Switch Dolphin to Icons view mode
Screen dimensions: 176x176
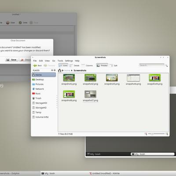tap(63, 66)
